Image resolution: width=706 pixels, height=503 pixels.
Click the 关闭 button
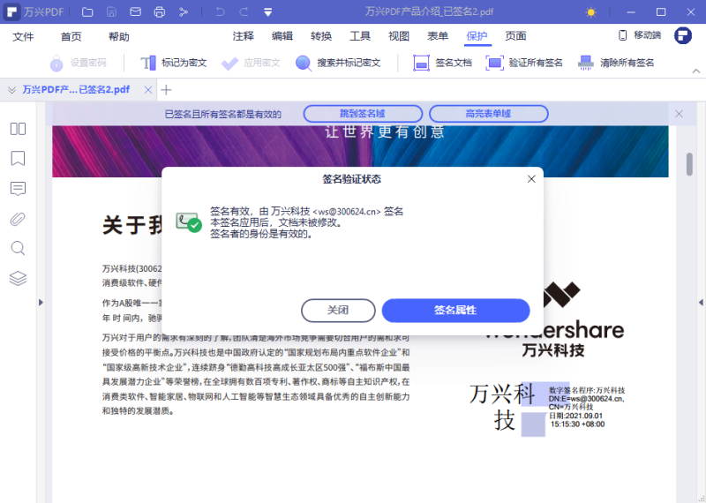click(x=338, y=311)
